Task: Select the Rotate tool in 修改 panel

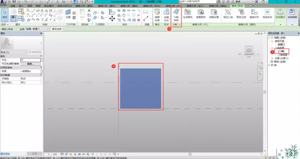Action: (124, 15)
